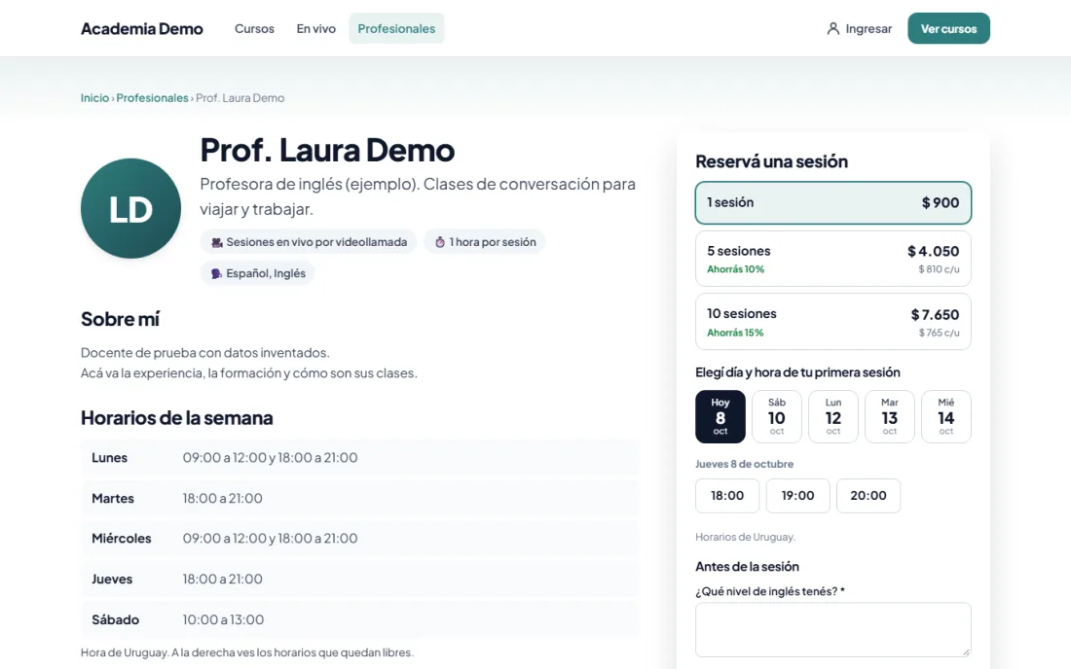Click the Sábado 10:00 a 13:00 row
This screenshot has width=1071, height=669.
tap(359, 620)
